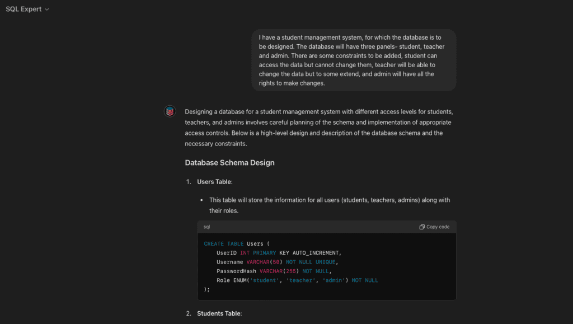Click the SQL Expert avatar icon
Screen dimensions: 573x324
pos(170,111)
